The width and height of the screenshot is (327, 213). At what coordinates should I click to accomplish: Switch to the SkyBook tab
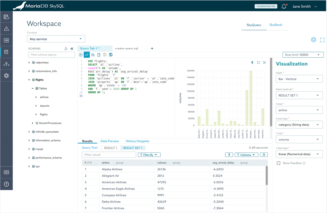click(x=275, y=25)
